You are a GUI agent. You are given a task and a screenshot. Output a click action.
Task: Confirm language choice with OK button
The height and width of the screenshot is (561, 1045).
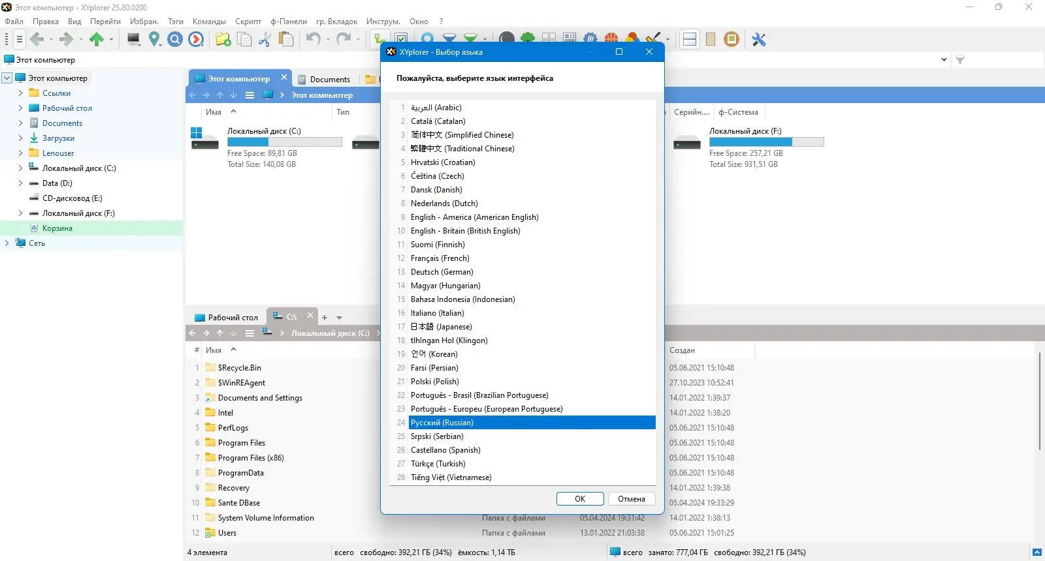580,499
